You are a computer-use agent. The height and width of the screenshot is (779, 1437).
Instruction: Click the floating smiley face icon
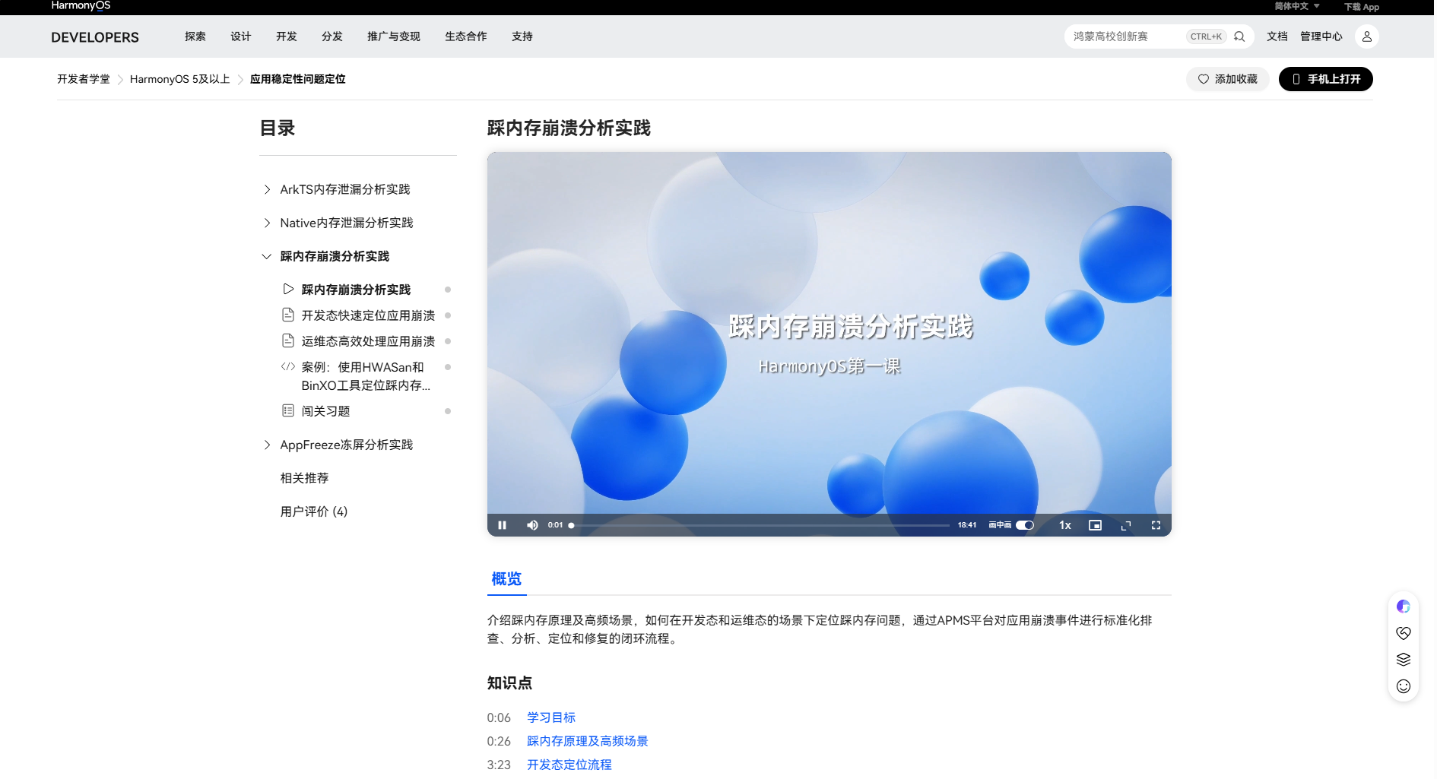coord(1404,686)
